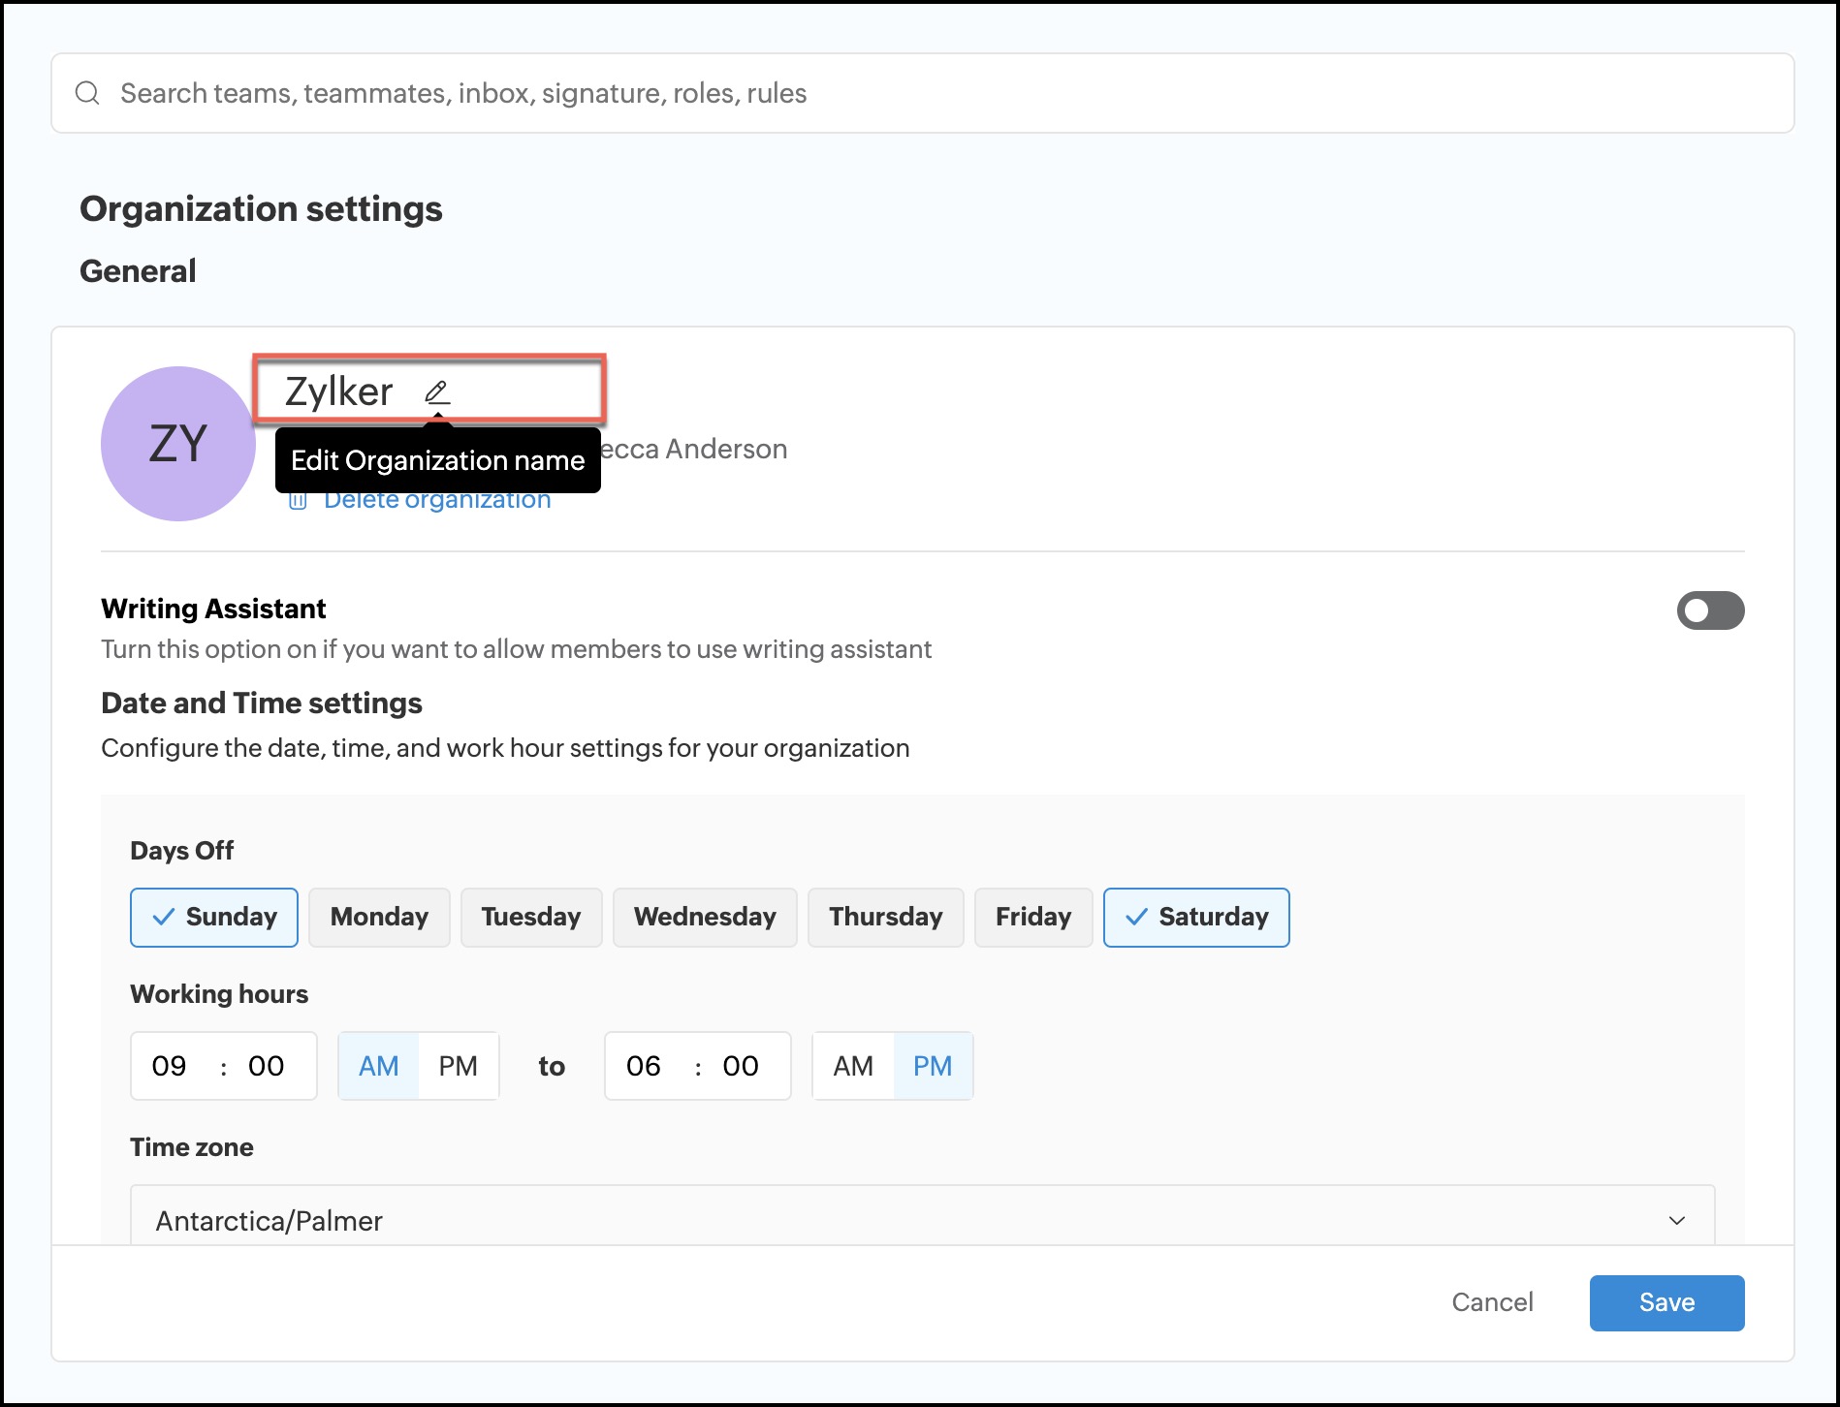Save the organization settings
Image resolution: width=1840 pixels, height=1407 pixels.
click(x=1666, y=1302)
